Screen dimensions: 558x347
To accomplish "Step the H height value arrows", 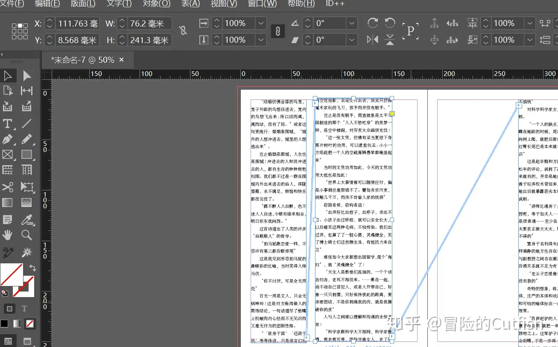I will [x=122, y=40].
